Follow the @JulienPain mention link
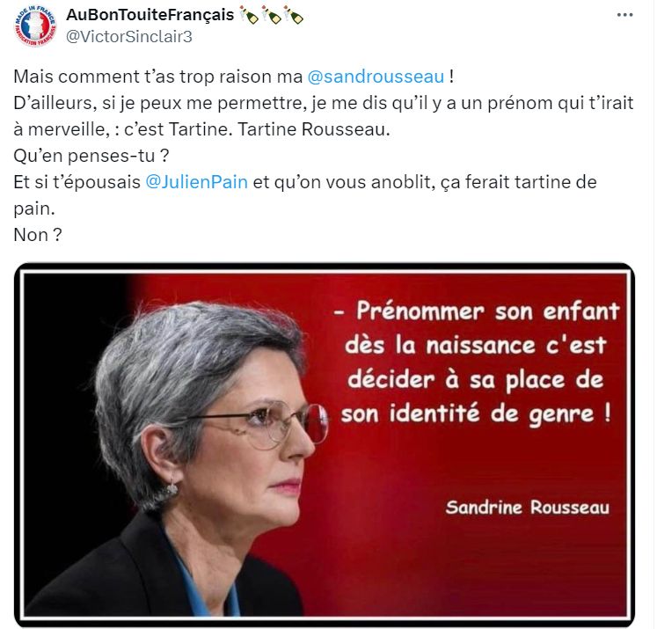This screenshot has width=657, height=629. [196, 182]
